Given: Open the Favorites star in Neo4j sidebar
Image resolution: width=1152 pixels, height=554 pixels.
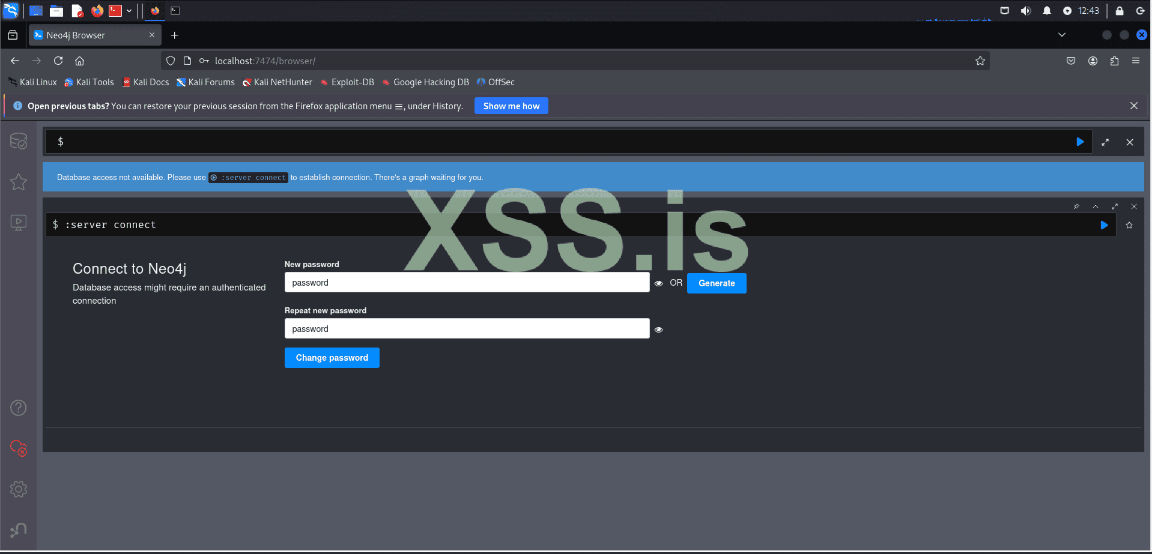Looking at the screenshot, I should [x=19, y=181].
